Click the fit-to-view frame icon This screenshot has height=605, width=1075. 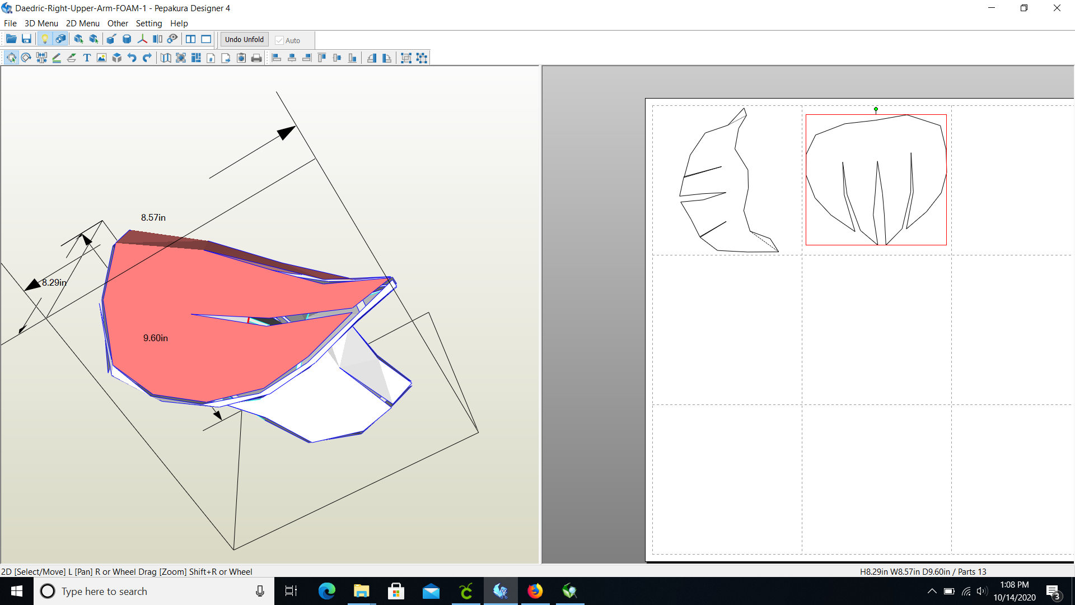181,58
